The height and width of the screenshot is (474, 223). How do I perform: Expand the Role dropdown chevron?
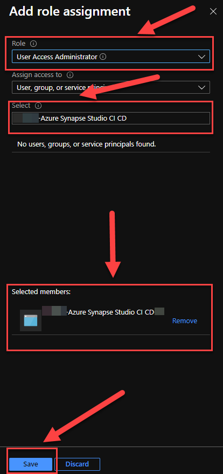pyautogui.click(x=201, y=57)
